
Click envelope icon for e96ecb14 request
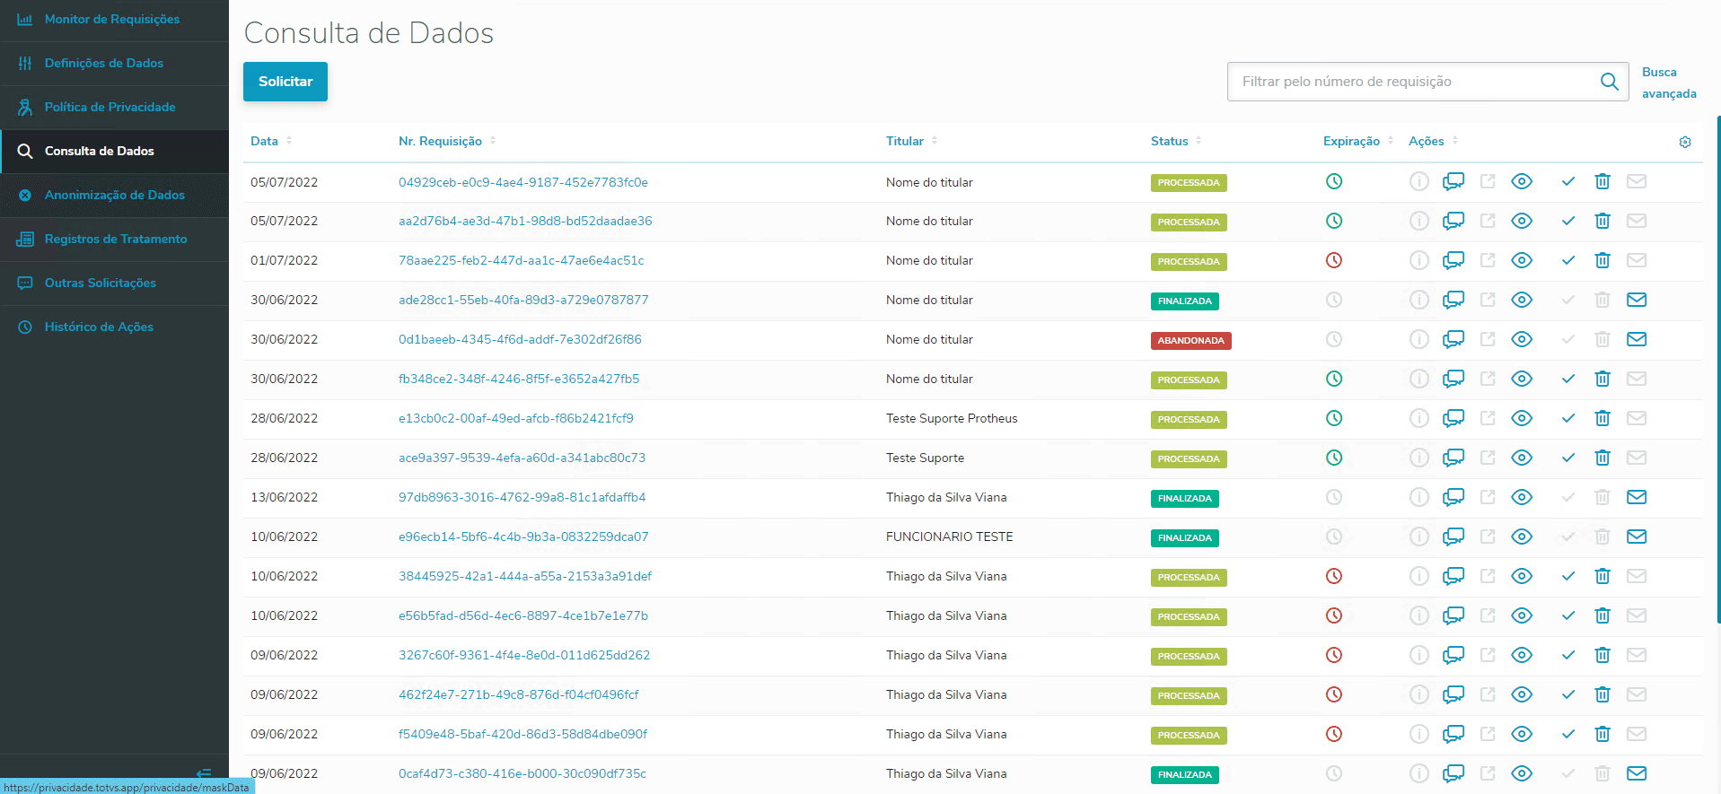[1637, 537]
